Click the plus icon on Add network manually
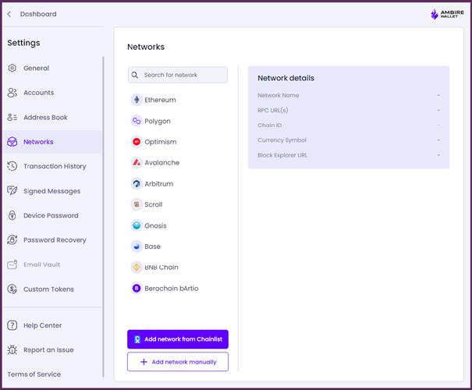Image resolution: width=472 pixels, height=390 pixels. [144, 362]
